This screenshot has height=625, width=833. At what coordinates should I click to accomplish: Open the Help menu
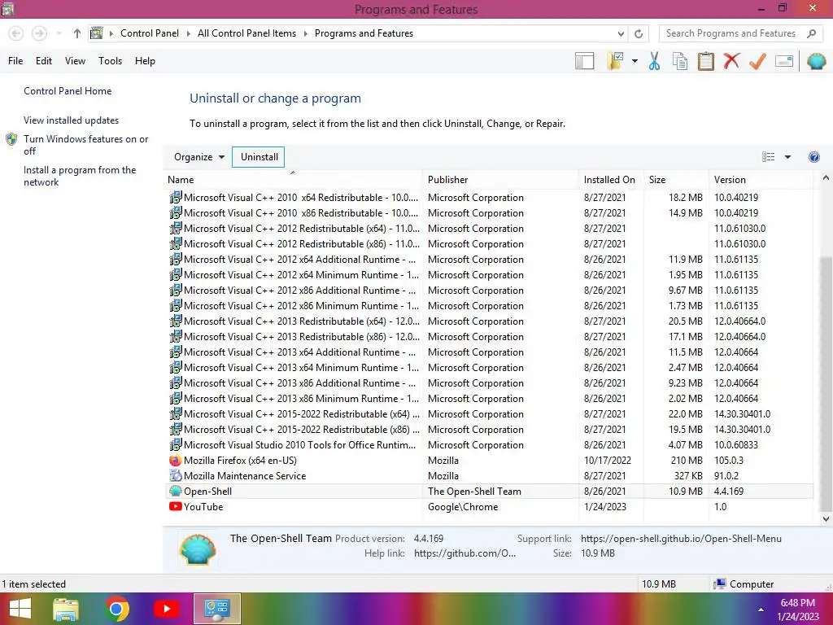(145, 61)
